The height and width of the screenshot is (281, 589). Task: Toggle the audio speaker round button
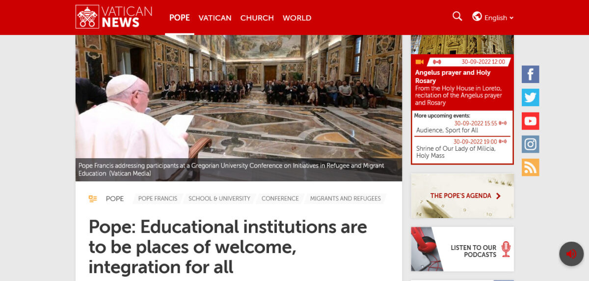[x=571, y=254]
